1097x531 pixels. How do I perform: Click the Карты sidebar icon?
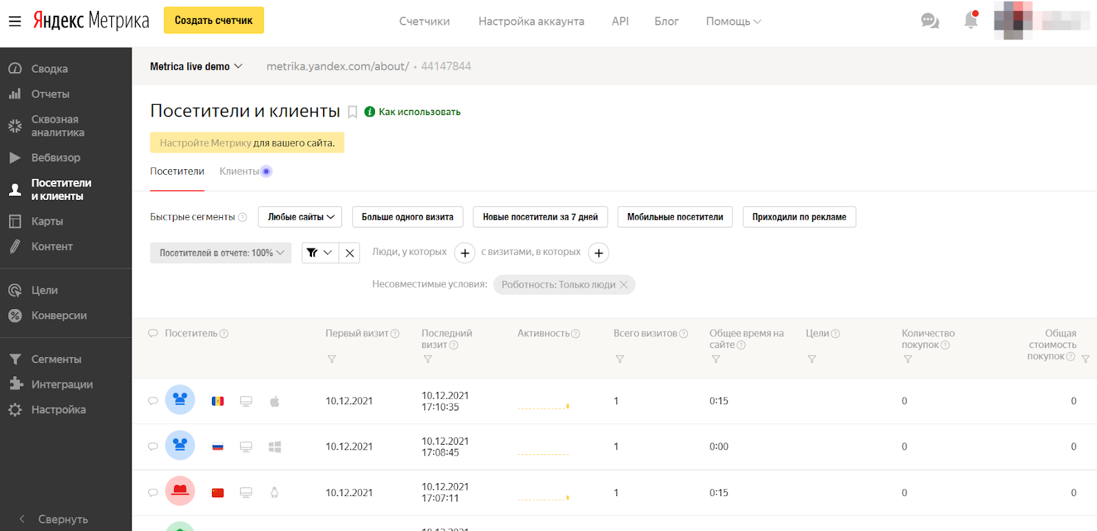tap(15, 221)
